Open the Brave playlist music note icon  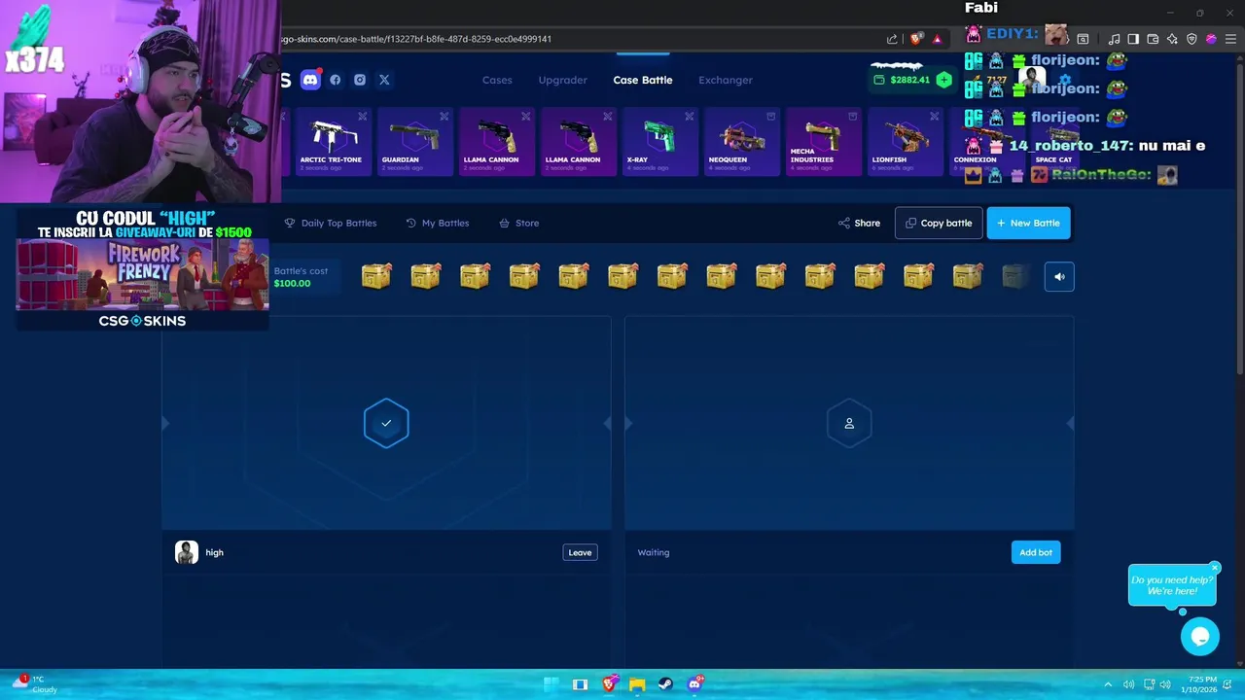pyautogui.click(x=1114, y=39)
